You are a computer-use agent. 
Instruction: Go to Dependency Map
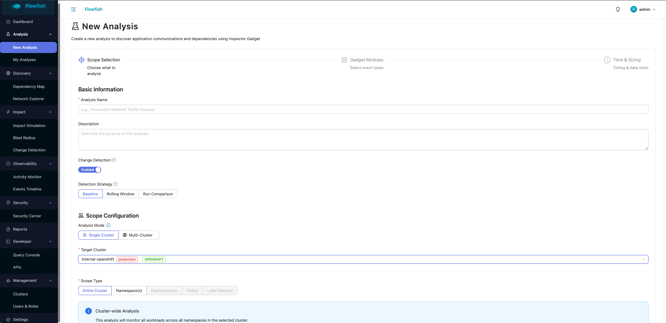click(29, 87)
